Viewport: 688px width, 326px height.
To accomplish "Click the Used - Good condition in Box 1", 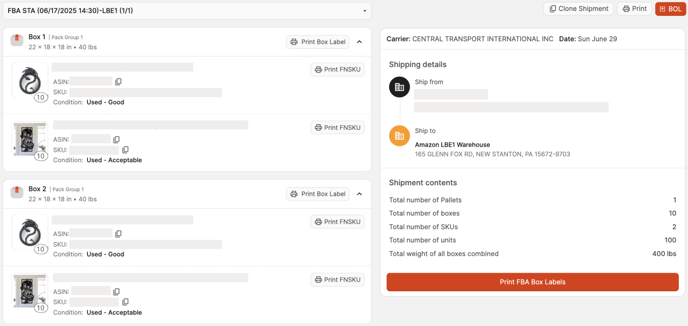I will click(x=105, y=102).
